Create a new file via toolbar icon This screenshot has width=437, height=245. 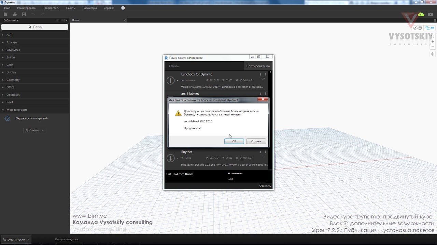point(5,14)
